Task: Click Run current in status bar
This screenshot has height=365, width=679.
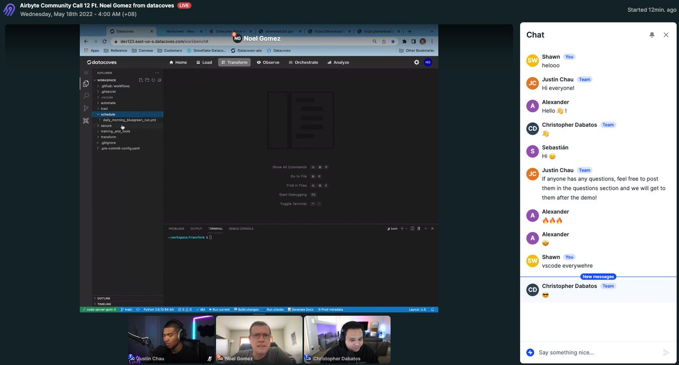Action: coord(220,310)
